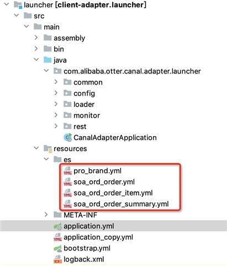Screen dimensions: 227x266
Task: Click the blue java source folder icon
Action: [x=47, y=60]
